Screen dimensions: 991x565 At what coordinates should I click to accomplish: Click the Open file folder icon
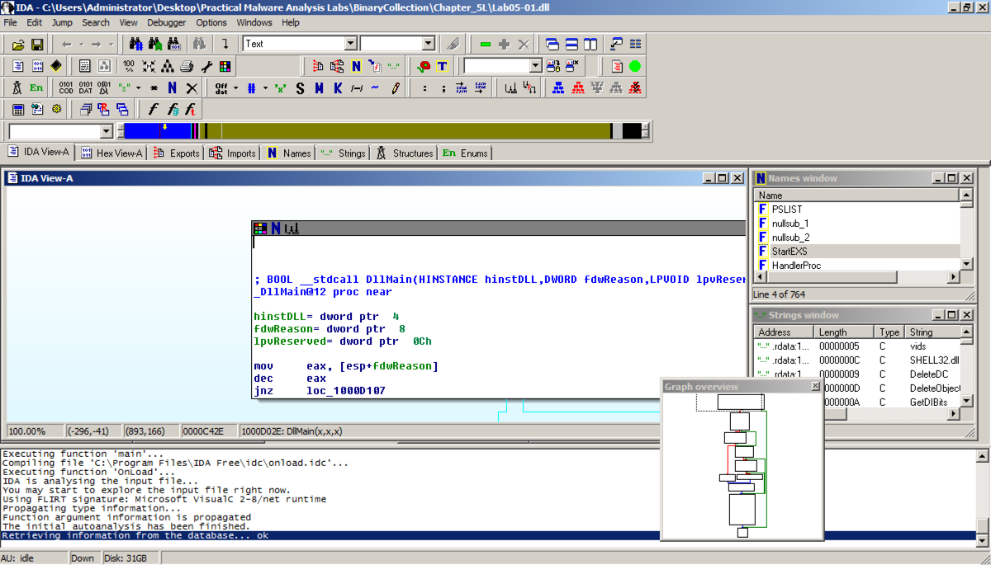click(17, 44)
